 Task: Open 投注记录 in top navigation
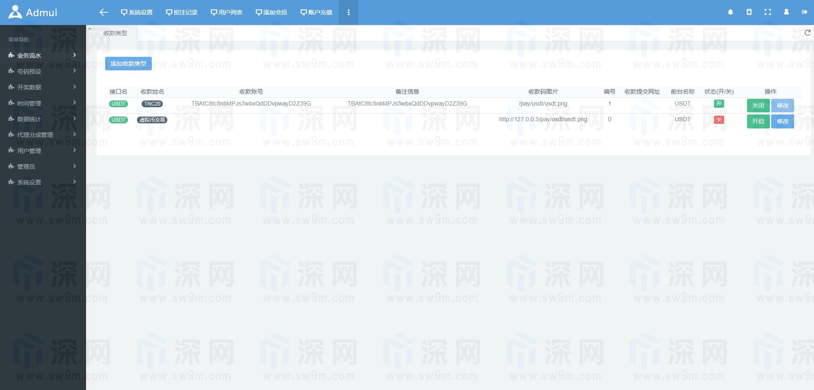pos(182,12)
